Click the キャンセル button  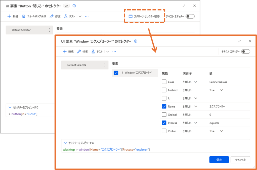[240, 160]
